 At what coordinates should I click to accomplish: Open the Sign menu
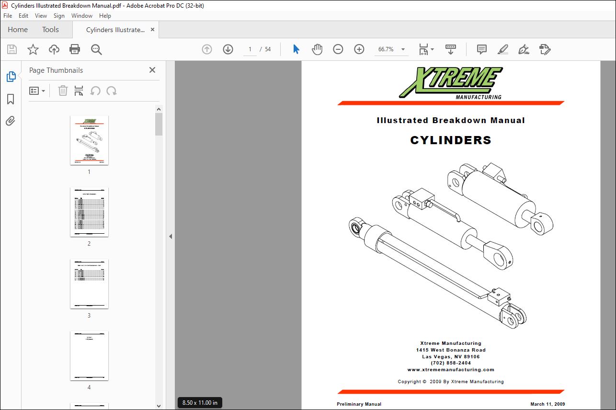click(59, 16)
